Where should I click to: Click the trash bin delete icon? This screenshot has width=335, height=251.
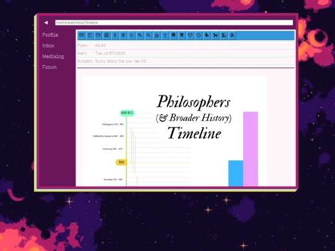coord(123,35)
